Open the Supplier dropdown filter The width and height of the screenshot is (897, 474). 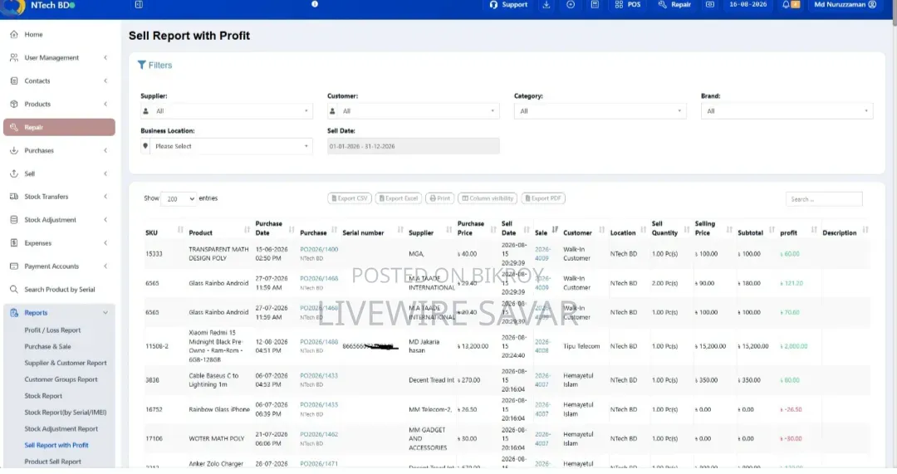point(227,111)
